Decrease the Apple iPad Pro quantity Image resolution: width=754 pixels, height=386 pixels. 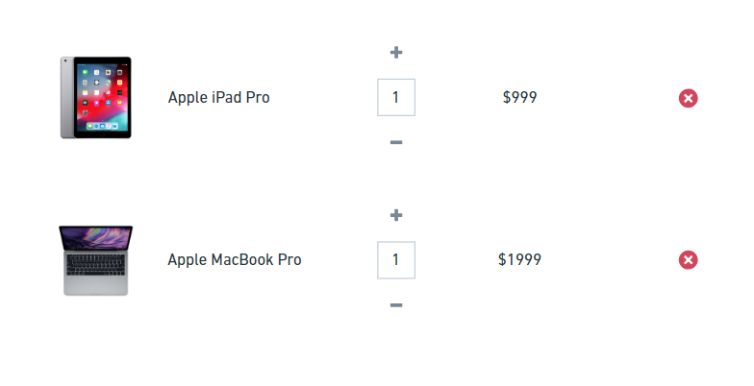396,143
